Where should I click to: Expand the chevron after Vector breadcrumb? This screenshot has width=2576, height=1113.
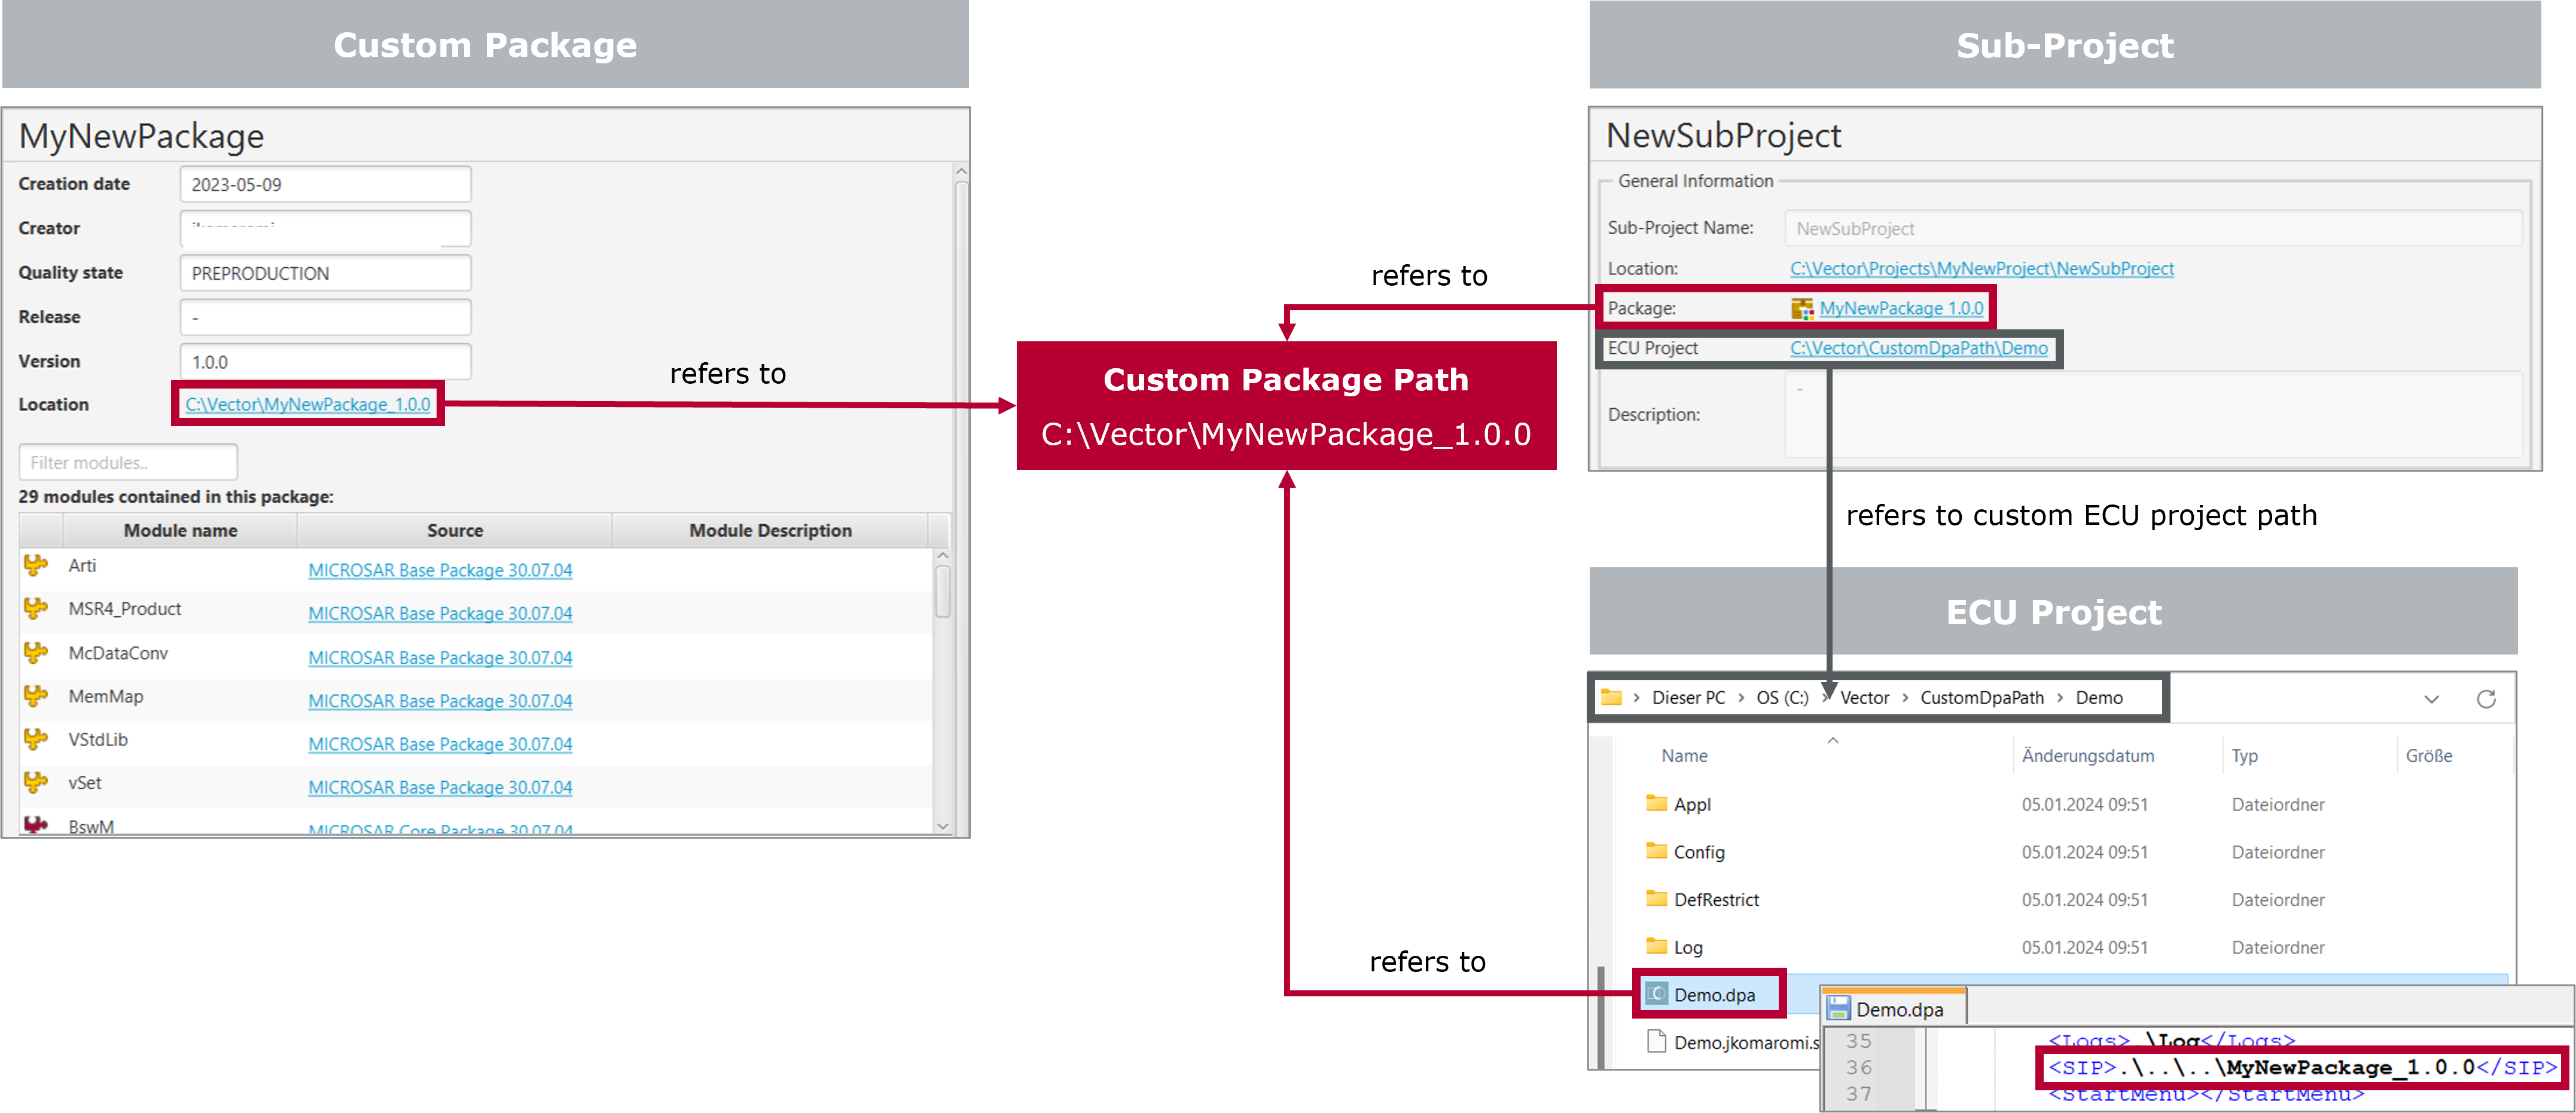[x=1905, y=698]
